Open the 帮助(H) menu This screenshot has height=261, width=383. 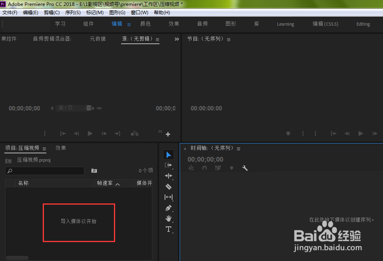click(162, 12)
